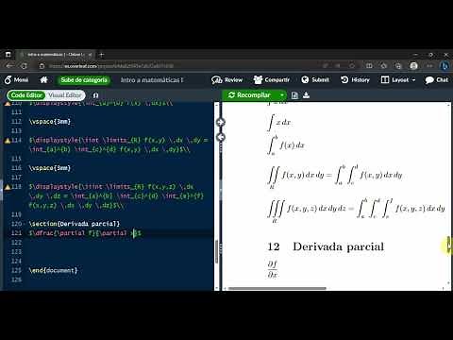Close the Overleaf browser tab
Image resolution: width=453 pixels, height=340 pixels.
tap(90, 55)
